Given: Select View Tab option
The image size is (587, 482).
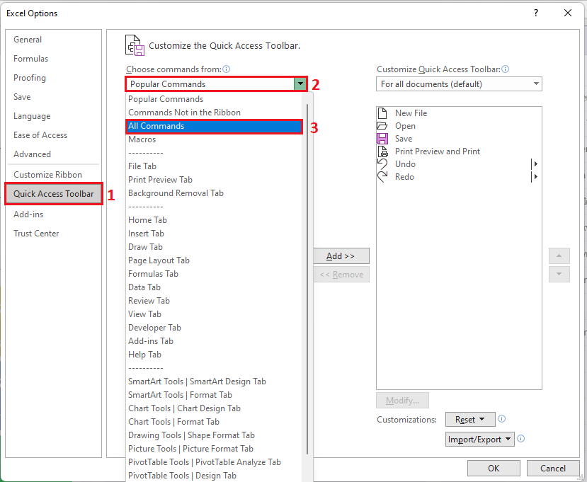Looking at the screenshot, I should (215, 314).
